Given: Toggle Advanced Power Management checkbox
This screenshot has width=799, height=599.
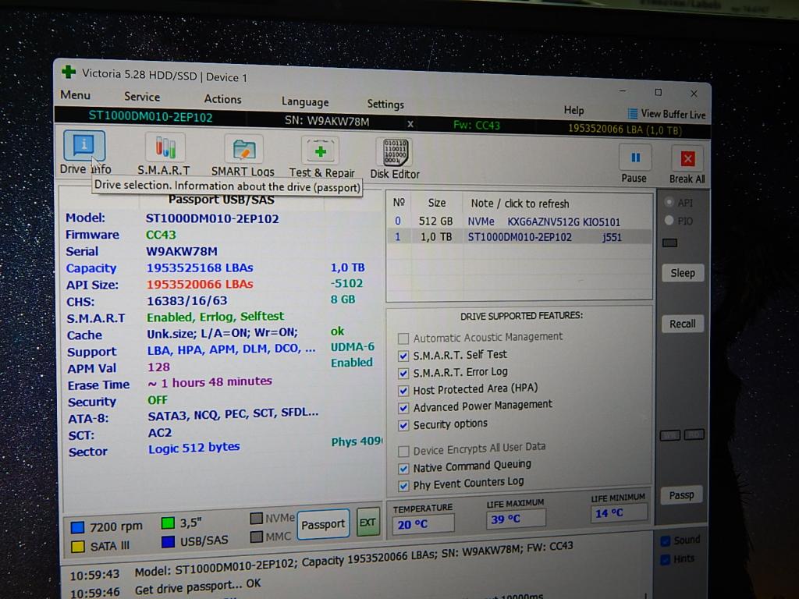Looking at the screenshot, I should 403,408.
